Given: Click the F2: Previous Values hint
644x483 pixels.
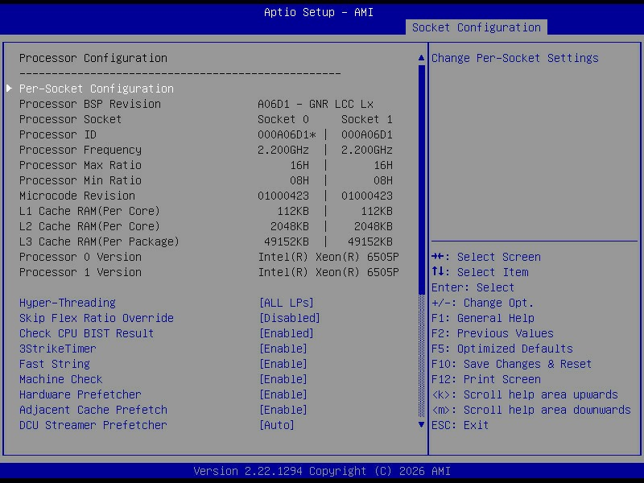Looking at the screenshot, I should pyautogui.click(x=493, y=333).
